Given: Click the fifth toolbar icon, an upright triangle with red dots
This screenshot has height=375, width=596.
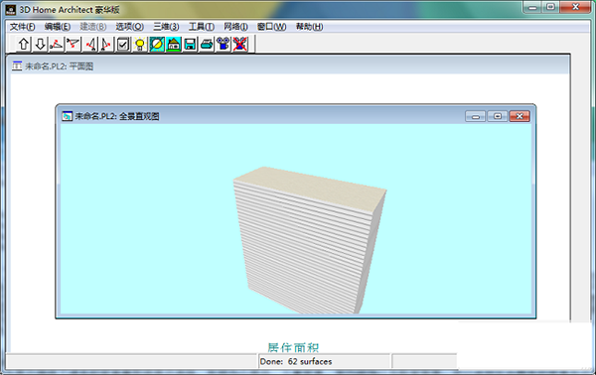Looking at the screenshot, I should point(90,45).
